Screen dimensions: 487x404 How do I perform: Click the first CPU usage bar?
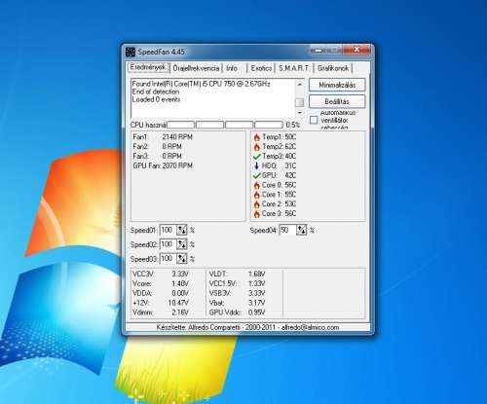(x=181, y=125)
